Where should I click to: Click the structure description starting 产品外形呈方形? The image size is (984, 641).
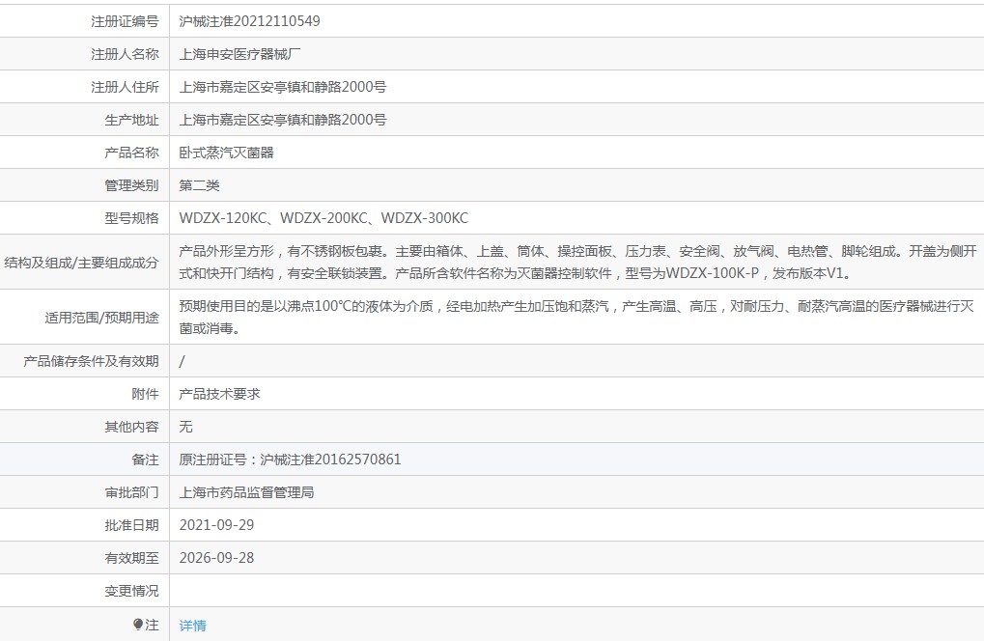tap(577, 263)
